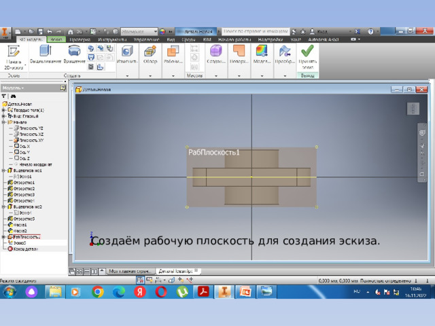Open the Модель browser header dropdown

pyautogui.click(x=14, y=88)
